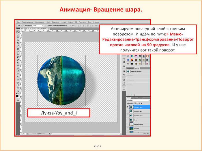Click the lock transparent pixels icon

pos(135,103)
